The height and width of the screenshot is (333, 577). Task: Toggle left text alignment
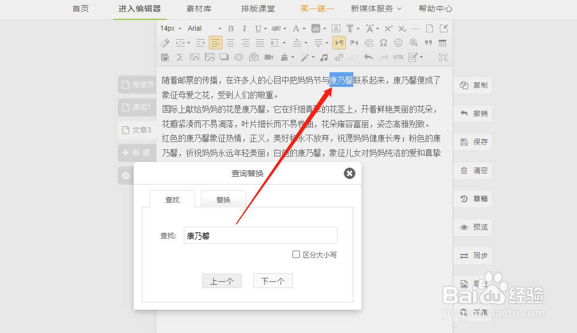pyautogui.click(x=216, y=43)
